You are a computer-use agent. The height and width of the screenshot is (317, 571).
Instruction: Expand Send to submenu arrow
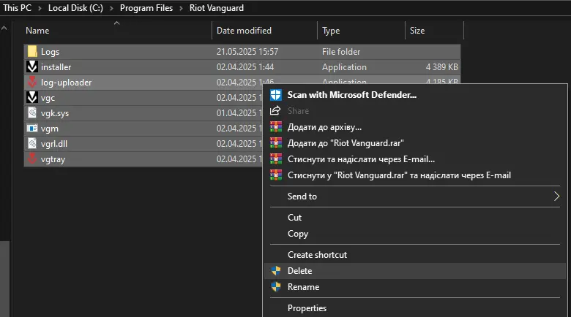click(556, 196)
